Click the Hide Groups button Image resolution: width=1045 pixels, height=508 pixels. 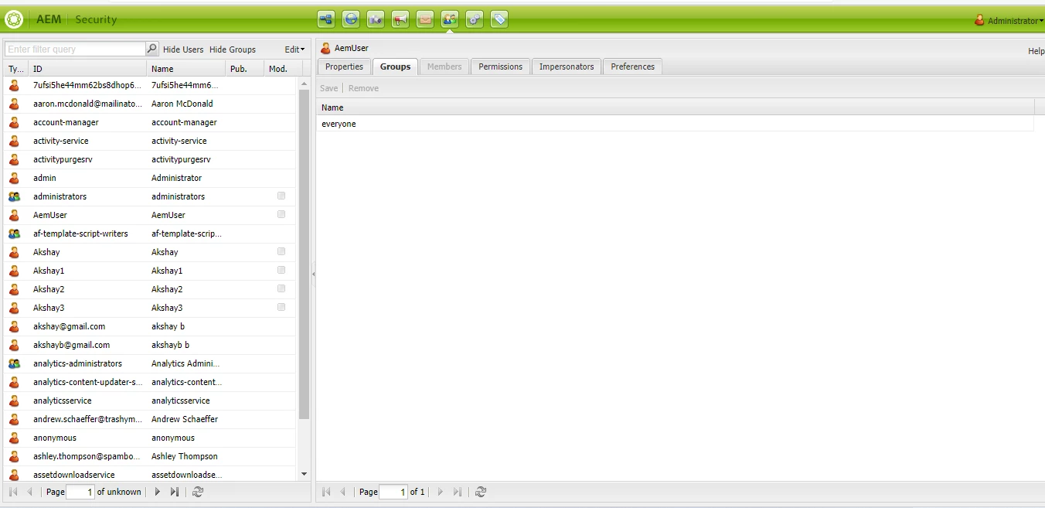click(233, 49)
